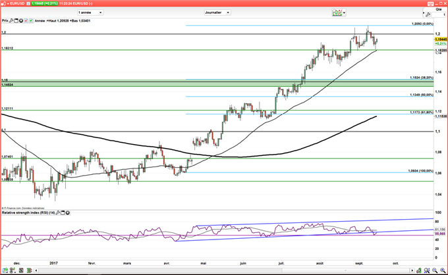
Task: Click the Fibonacci label '1,2093 (0,00%)'
Action: [422, 24]
